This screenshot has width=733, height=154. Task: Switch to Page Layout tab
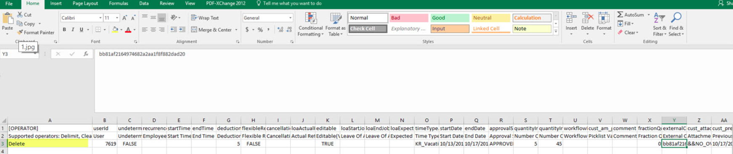[85, 3]
